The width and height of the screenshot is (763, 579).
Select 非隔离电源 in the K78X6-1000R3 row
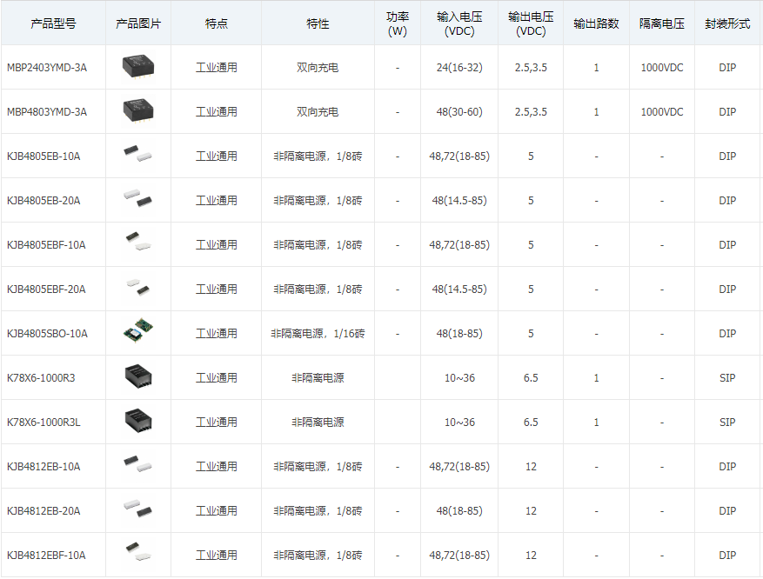(318, 377)
